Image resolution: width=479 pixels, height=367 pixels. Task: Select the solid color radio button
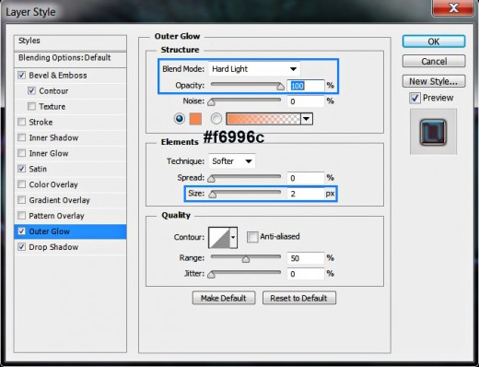(180, 119)
